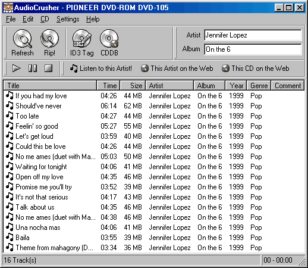Sort by the Album column header

pyautogui.click(x=209, y=86)
